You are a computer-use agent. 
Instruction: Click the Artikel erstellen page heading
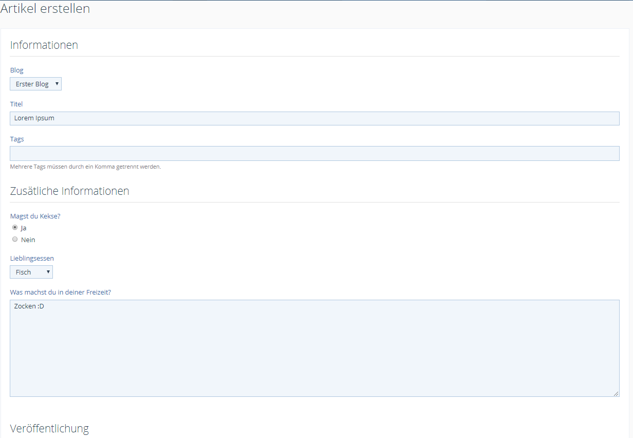45,9
